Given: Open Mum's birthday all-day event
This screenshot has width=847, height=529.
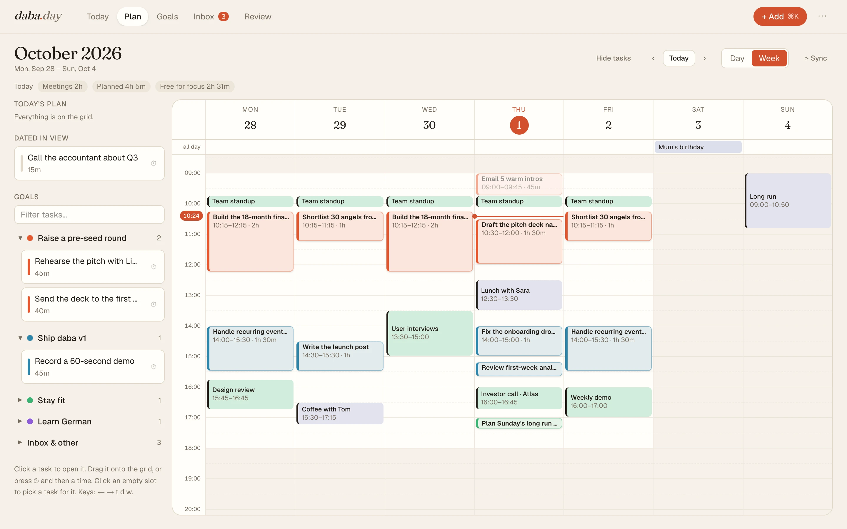Looking at the screenshot, I should (698, 147).
